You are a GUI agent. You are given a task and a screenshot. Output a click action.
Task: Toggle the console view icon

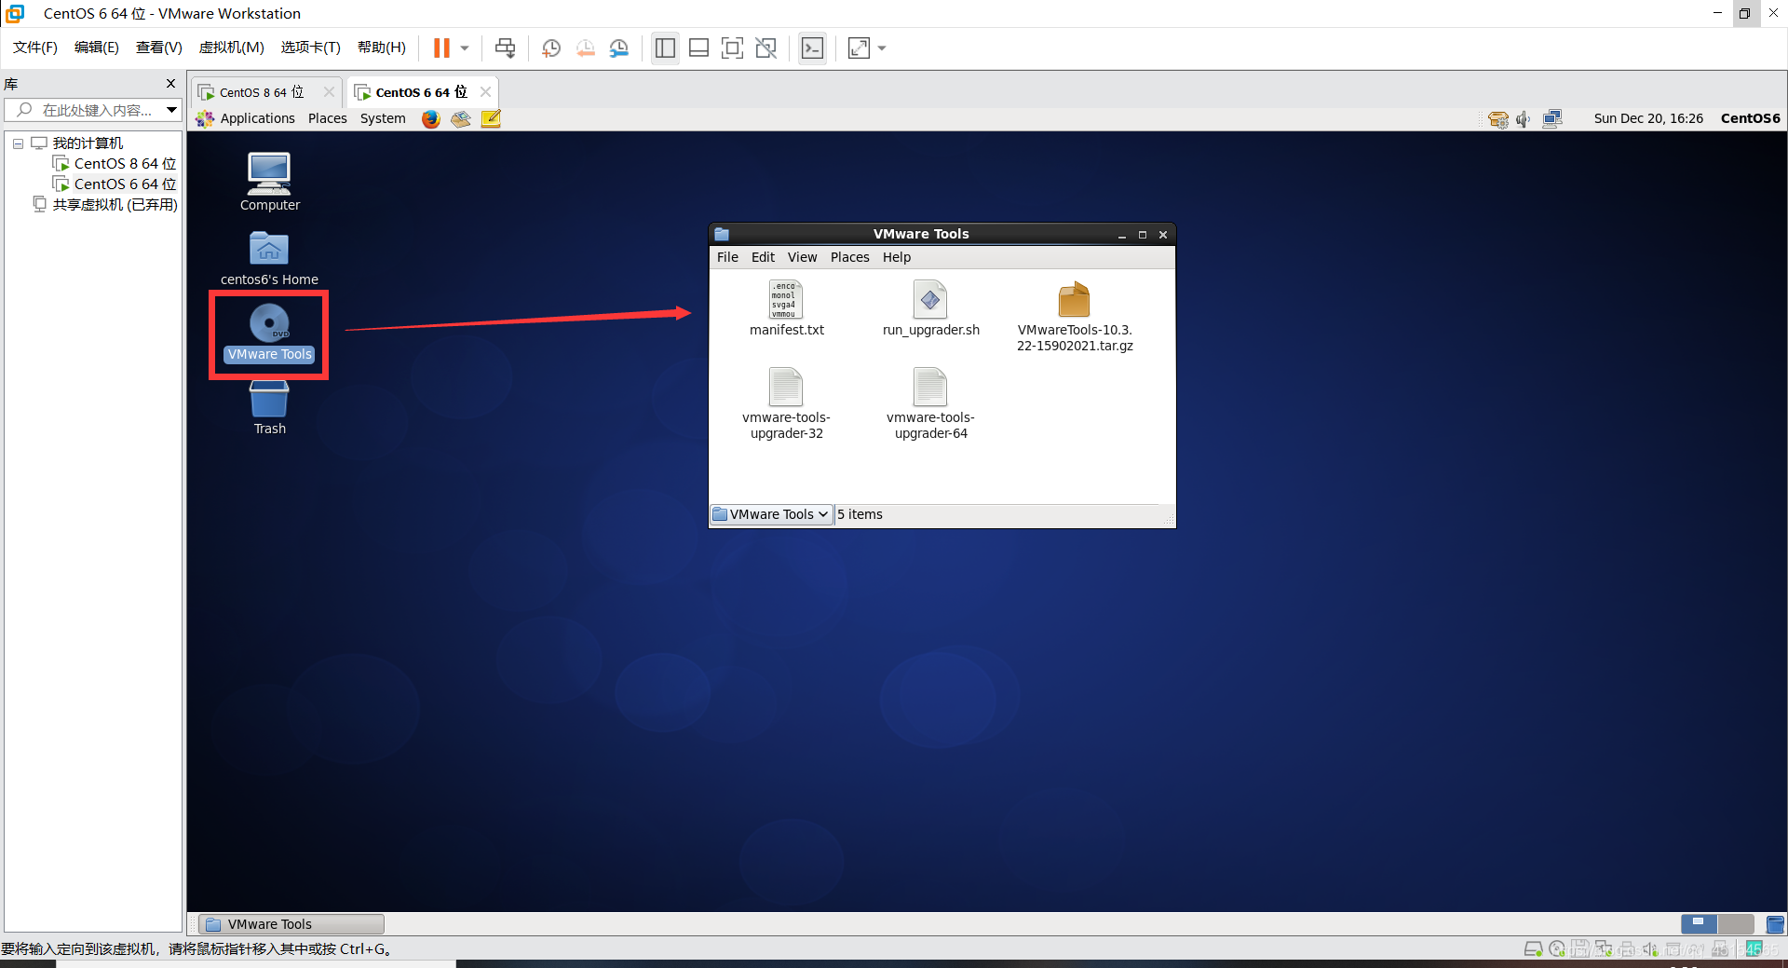(812, 48)
